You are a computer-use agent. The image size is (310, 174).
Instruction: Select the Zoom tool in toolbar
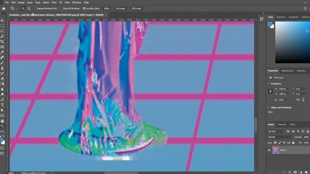click(2, 126)
